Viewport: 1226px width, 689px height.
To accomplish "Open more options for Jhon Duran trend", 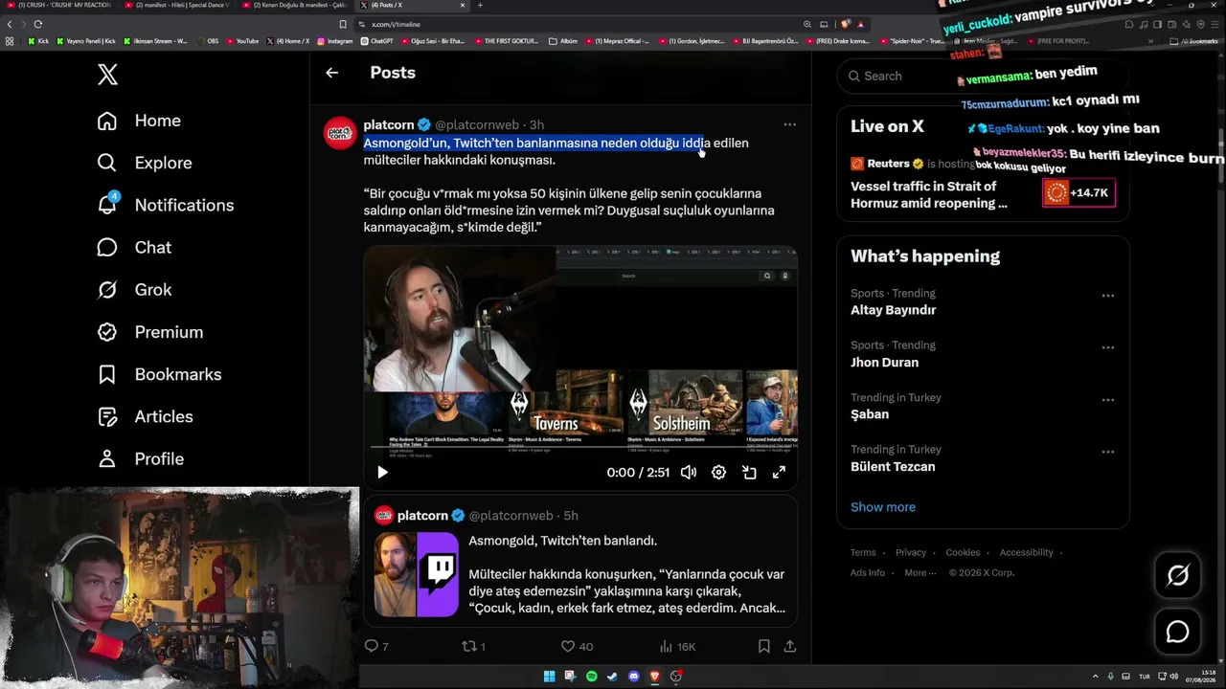I will 1108,347.
